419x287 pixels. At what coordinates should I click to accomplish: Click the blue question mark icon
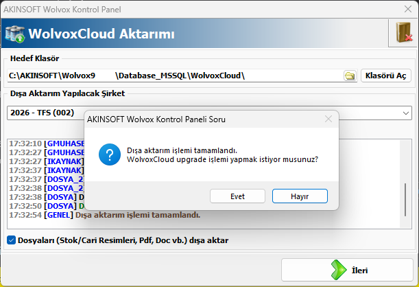click(110, 154)
